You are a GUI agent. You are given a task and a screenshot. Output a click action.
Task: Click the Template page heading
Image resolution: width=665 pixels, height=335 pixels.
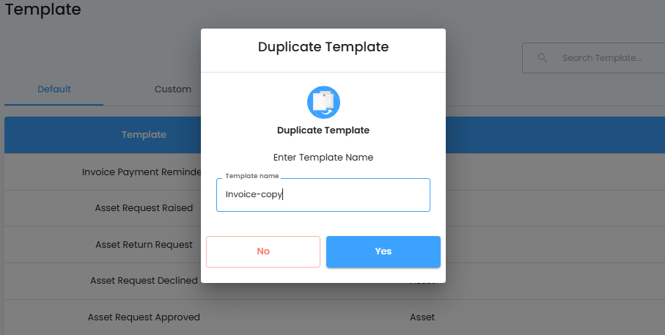coord(43,10)
